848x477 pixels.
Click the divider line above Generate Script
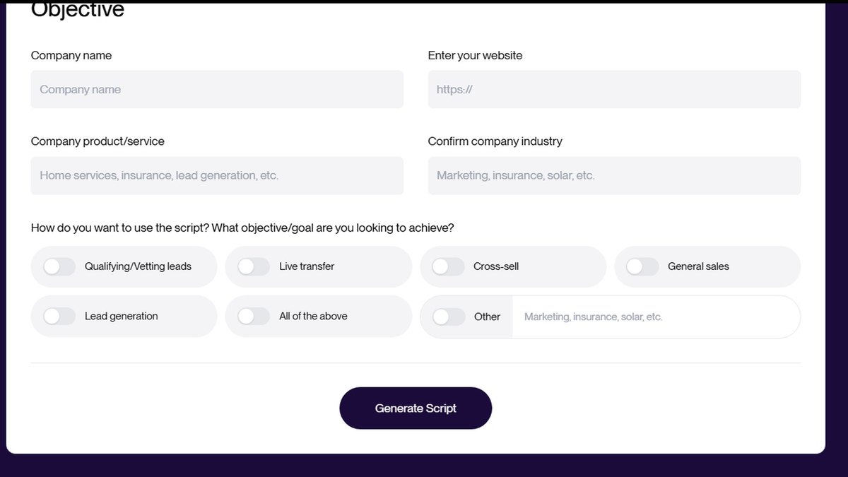click(x=416, y=363)
